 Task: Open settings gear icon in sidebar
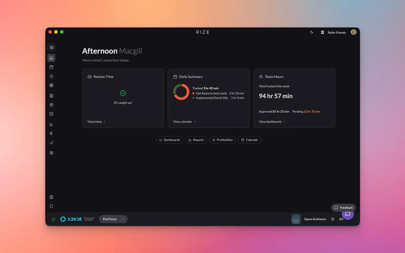click(51, 153)
